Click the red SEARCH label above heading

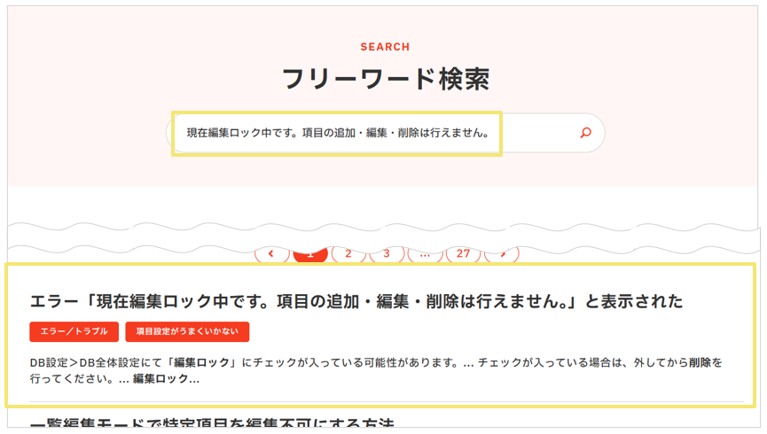point(385,47)
